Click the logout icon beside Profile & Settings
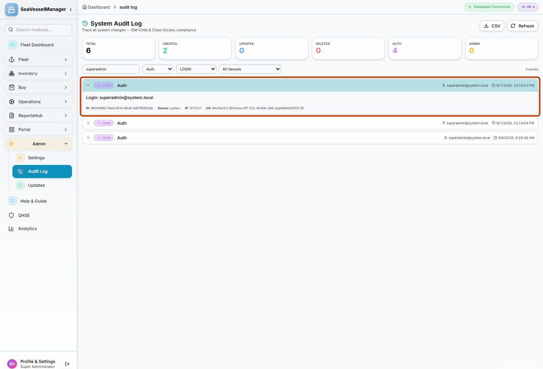 [67, 364]
